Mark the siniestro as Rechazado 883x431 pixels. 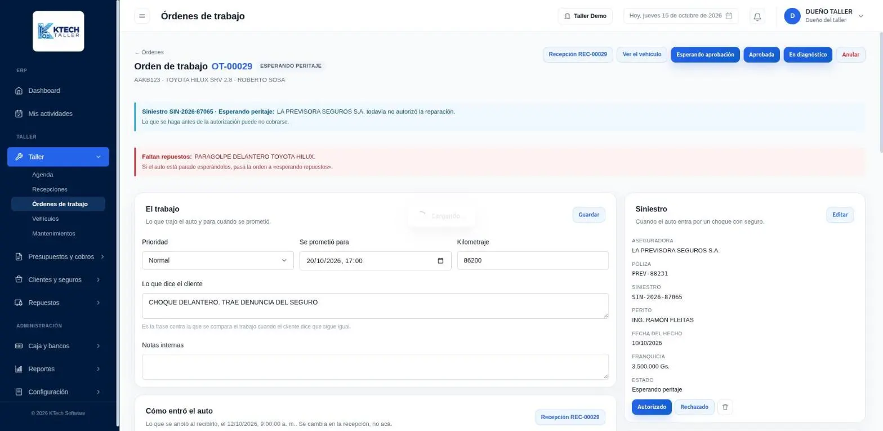tap(694, 407)
